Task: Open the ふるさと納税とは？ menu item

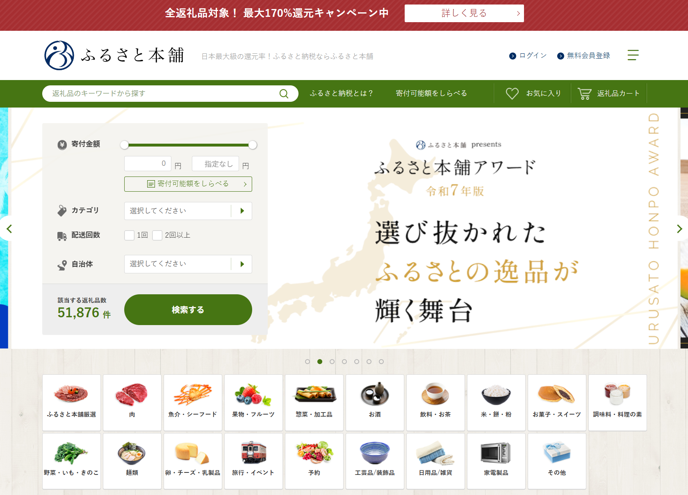Action: click(342, 93)
